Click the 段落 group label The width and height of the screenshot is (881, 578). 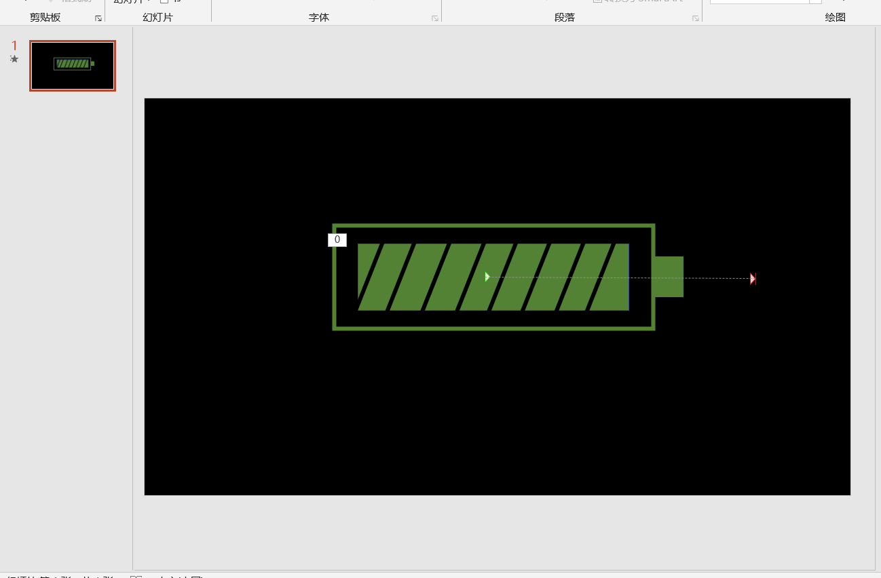pos(565,18)
